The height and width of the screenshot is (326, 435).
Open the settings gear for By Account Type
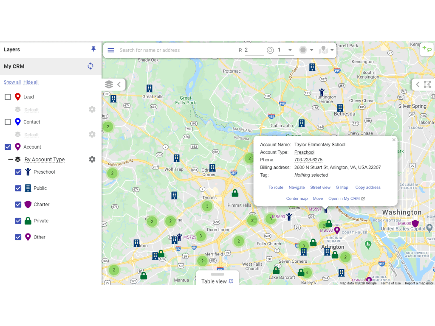(92, 159)
